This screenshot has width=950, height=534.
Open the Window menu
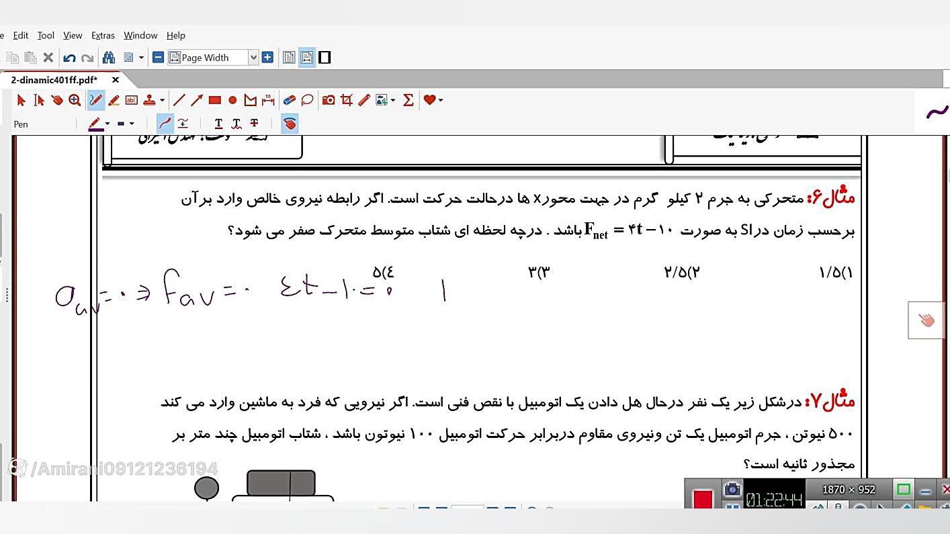click(x=140, y=36)
